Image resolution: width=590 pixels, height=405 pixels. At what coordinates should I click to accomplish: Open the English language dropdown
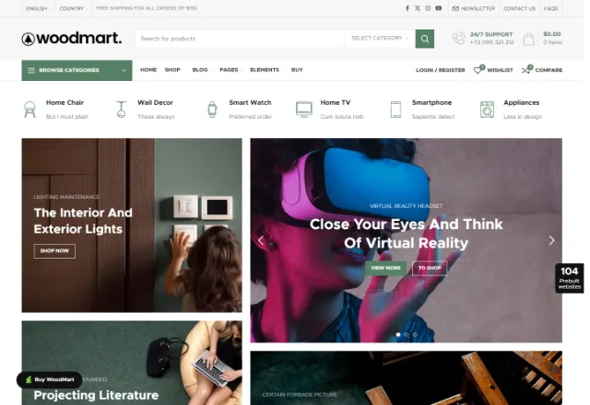coord(38,8)
